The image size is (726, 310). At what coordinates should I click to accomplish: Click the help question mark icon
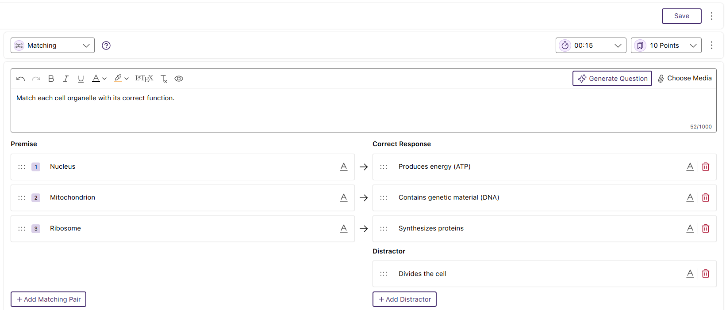click(x=106, y=45)
